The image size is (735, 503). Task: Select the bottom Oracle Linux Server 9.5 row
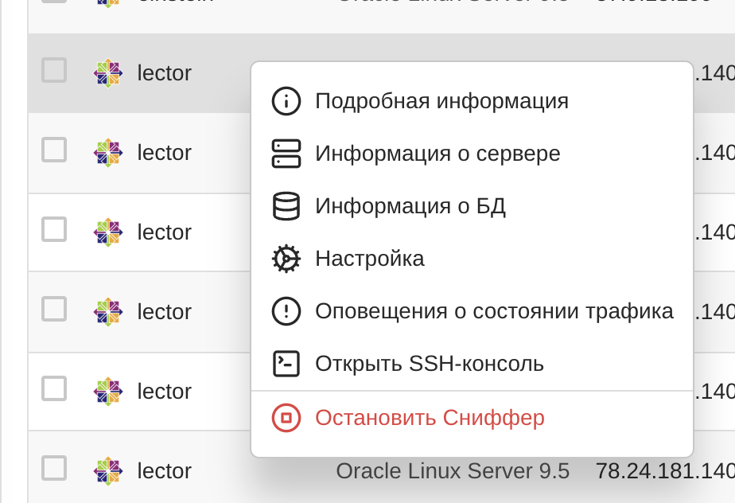453,470
